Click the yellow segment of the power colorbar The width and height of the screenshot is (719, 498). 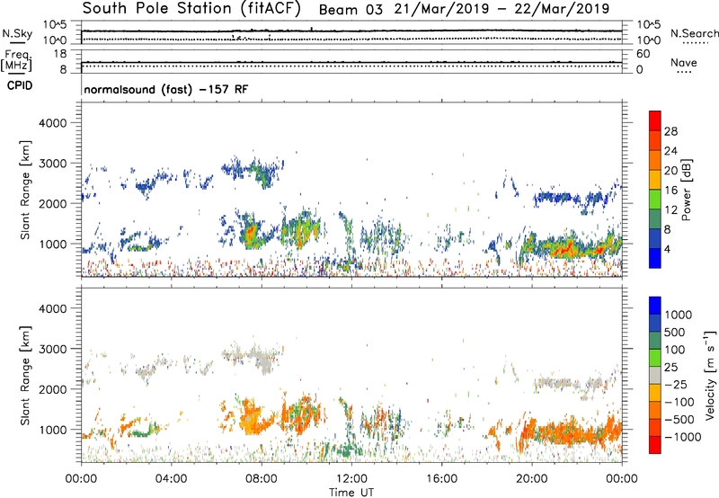pyautogui.click(x=655, y=179)
